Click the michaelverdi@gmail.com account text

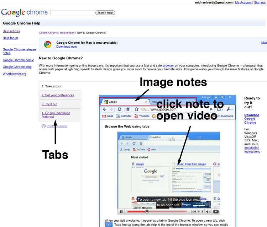coord(214,2)
